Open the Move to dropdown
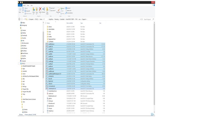The height and width of the screenshot is (118, 210). point(33,10)
